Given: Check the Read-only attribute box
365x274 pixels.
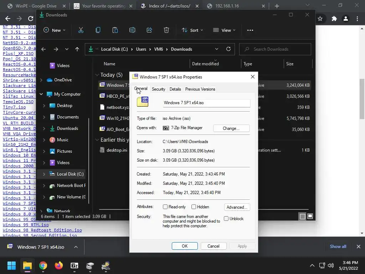Looking at the screenshot, I should (x=165, y=207).
